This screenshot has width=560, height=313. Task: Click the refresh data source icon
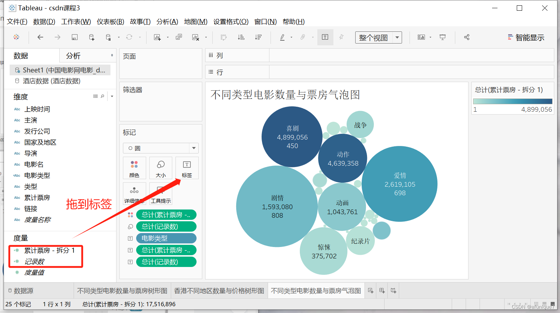click(x=129, y=37)
